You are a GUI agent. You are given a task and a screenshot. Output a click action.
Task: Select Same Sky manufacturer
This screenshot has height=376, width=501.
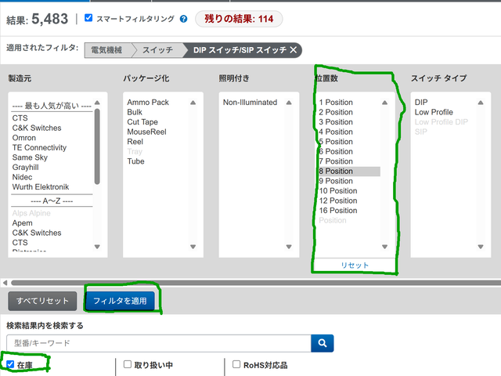point(30,157)
